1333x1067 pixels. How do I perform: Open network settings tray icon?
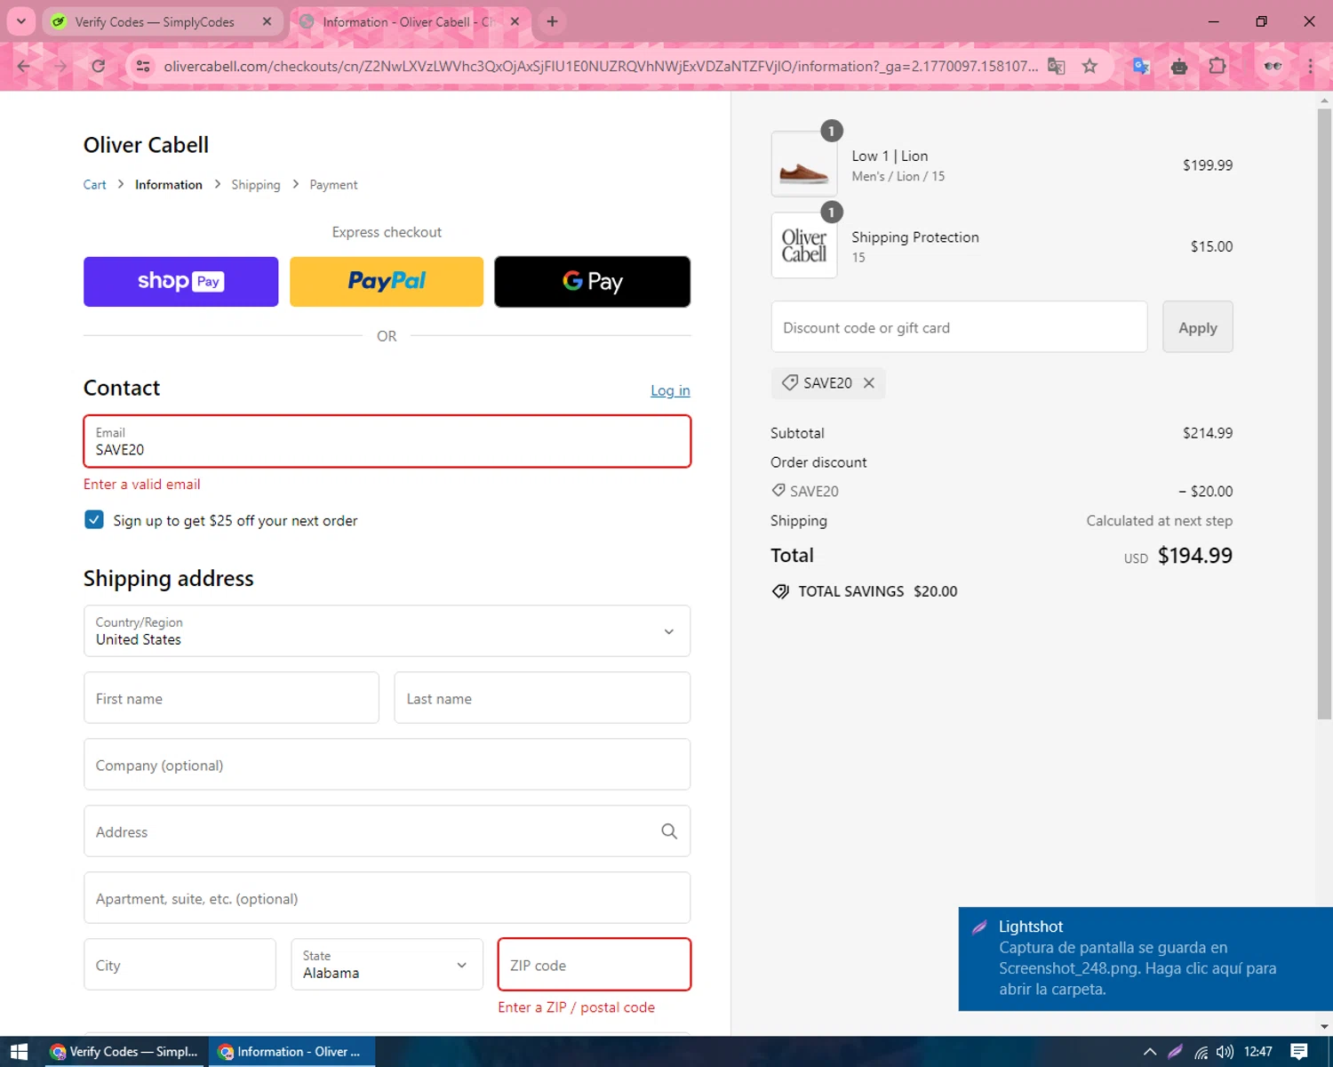(x=1201, y=1052)
